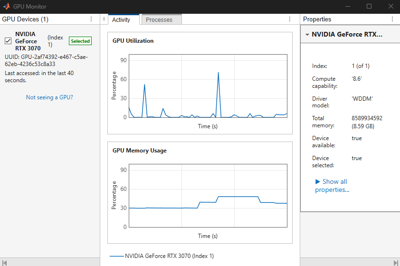Click the MATLAB logo in title bar

click(7, 6)
